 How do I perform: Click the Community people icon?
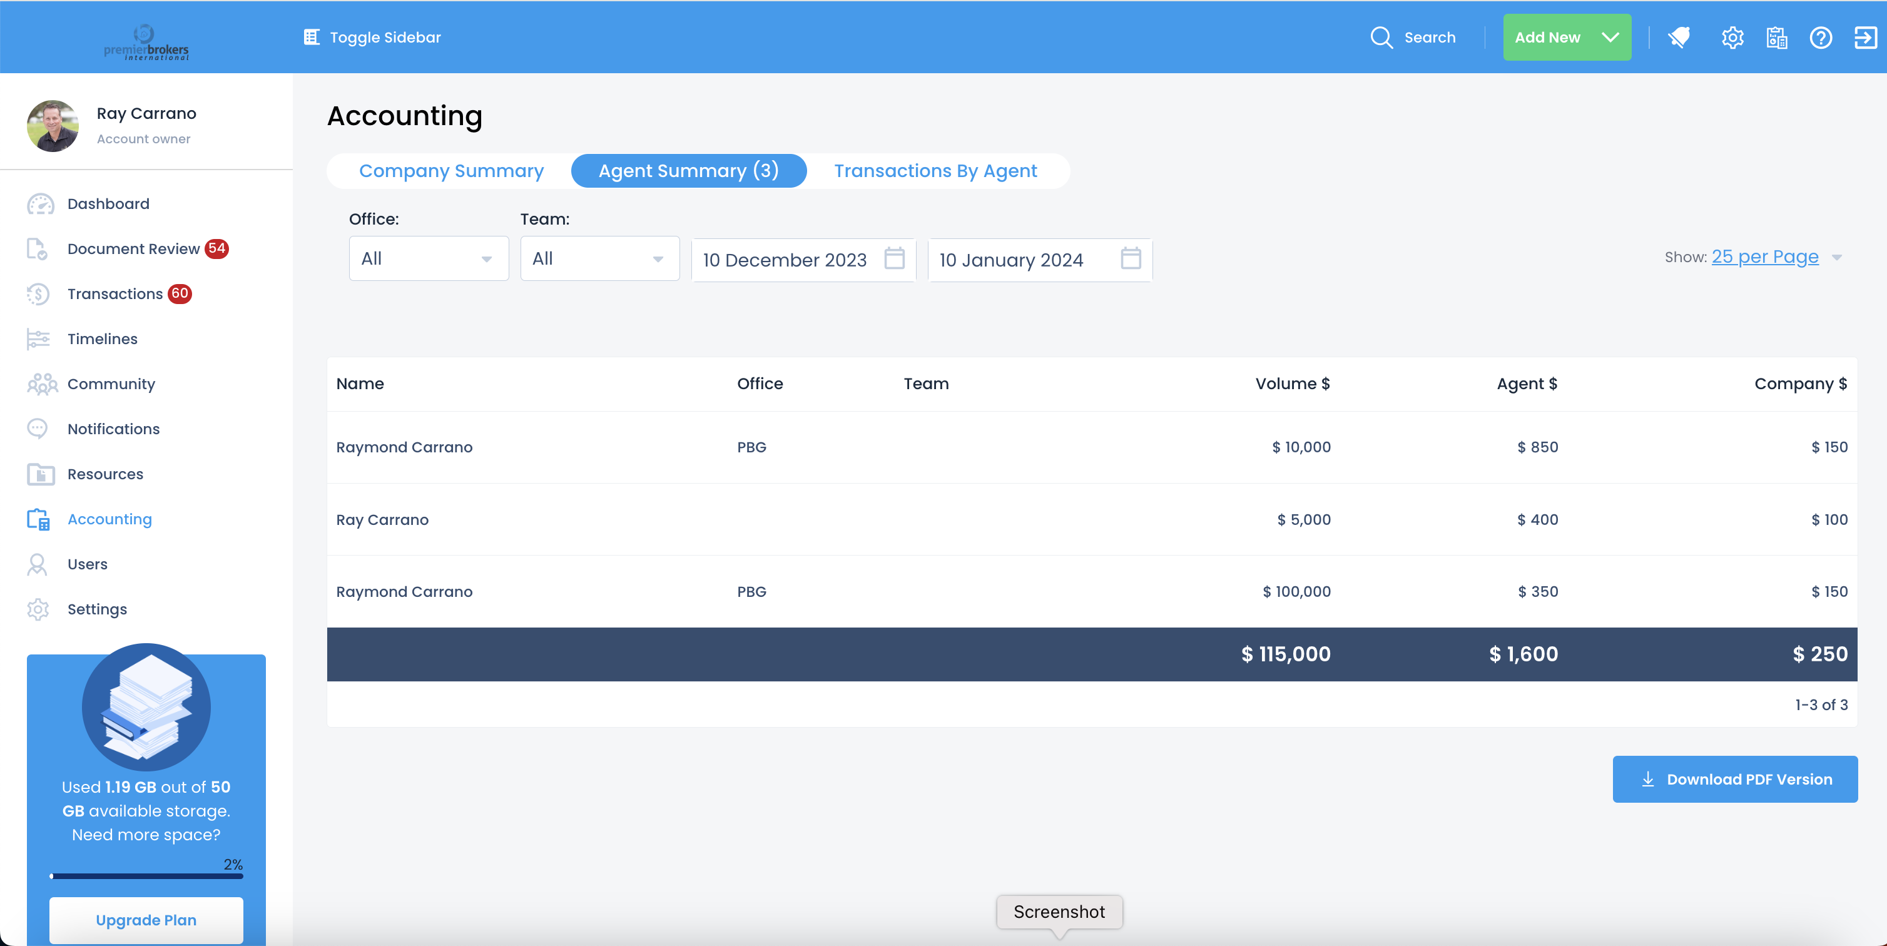(42, 384)
